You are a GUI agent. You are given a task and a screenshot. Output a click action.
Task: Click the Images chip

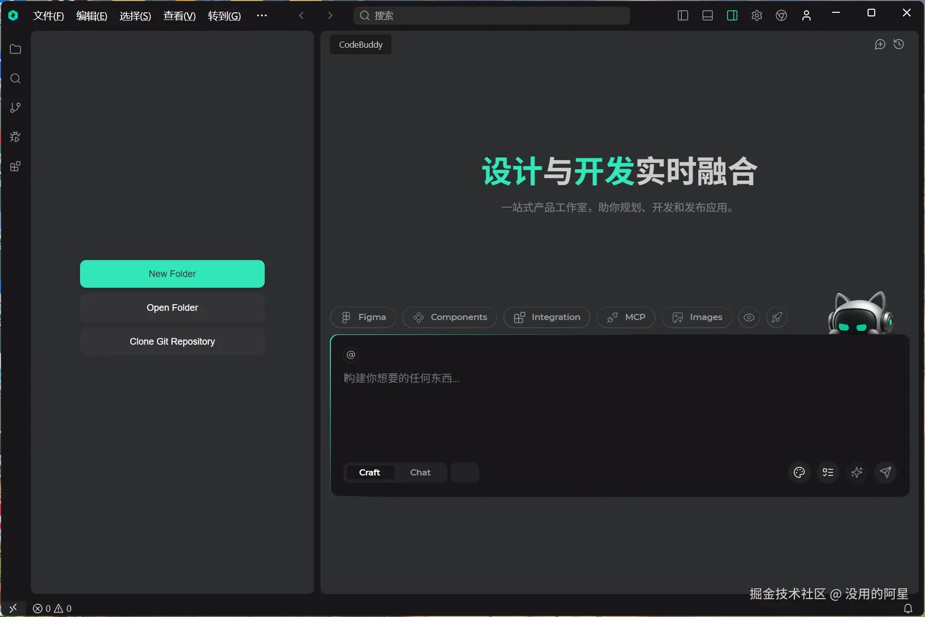point(697,317)
